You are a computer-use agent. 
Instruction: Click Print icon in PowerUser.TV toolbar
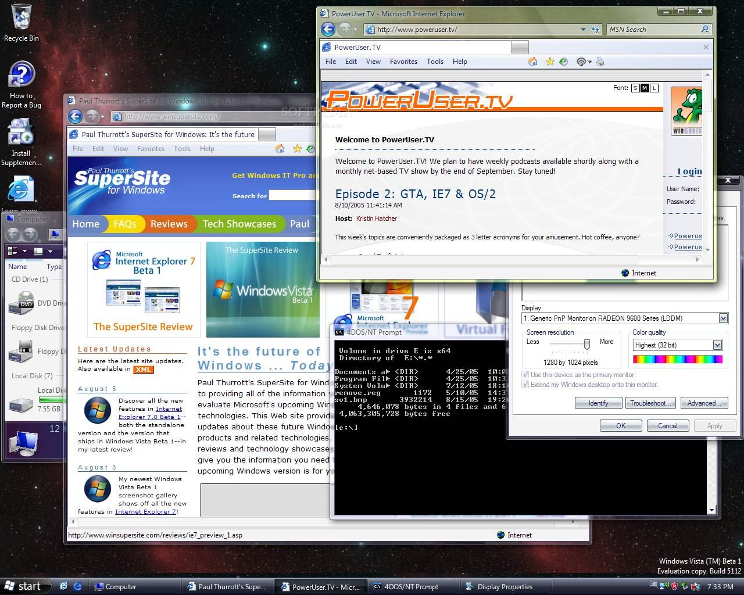click(600, 62)
